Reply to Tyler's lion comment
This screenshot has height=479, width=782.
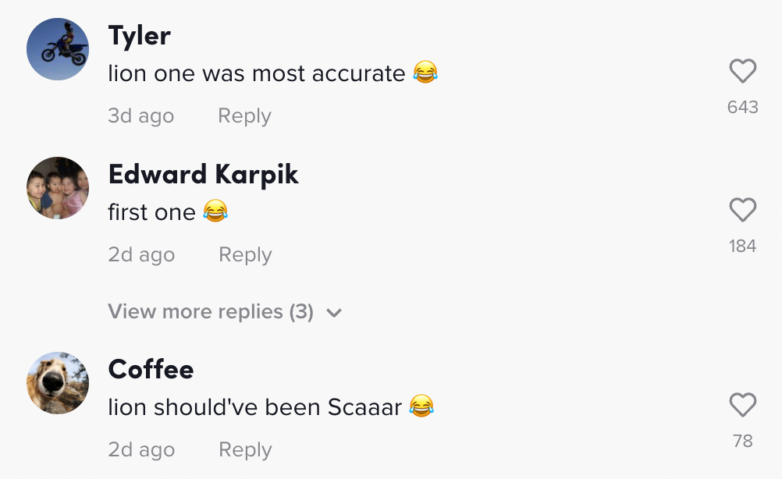[244, 116]
